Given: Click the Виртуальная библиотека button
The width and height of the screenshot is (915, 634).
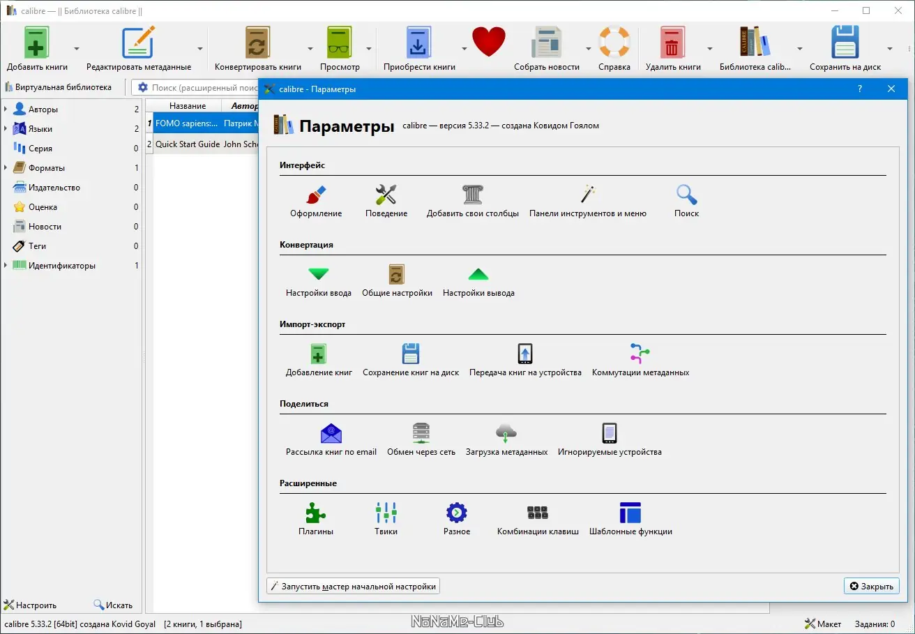Looking at the screenshot, I should [x=59, y=87].
